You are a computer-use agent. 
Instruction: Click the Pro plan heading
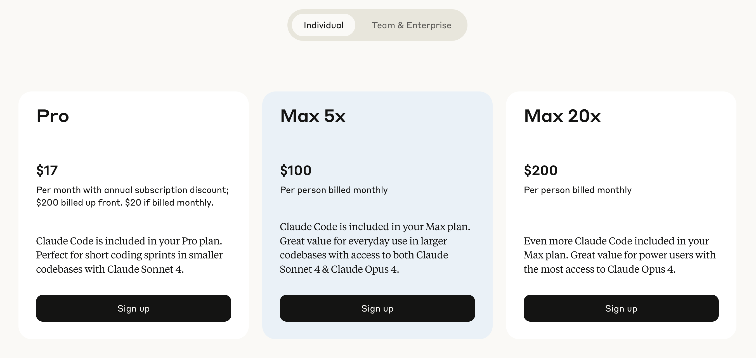tap(53, 116)
